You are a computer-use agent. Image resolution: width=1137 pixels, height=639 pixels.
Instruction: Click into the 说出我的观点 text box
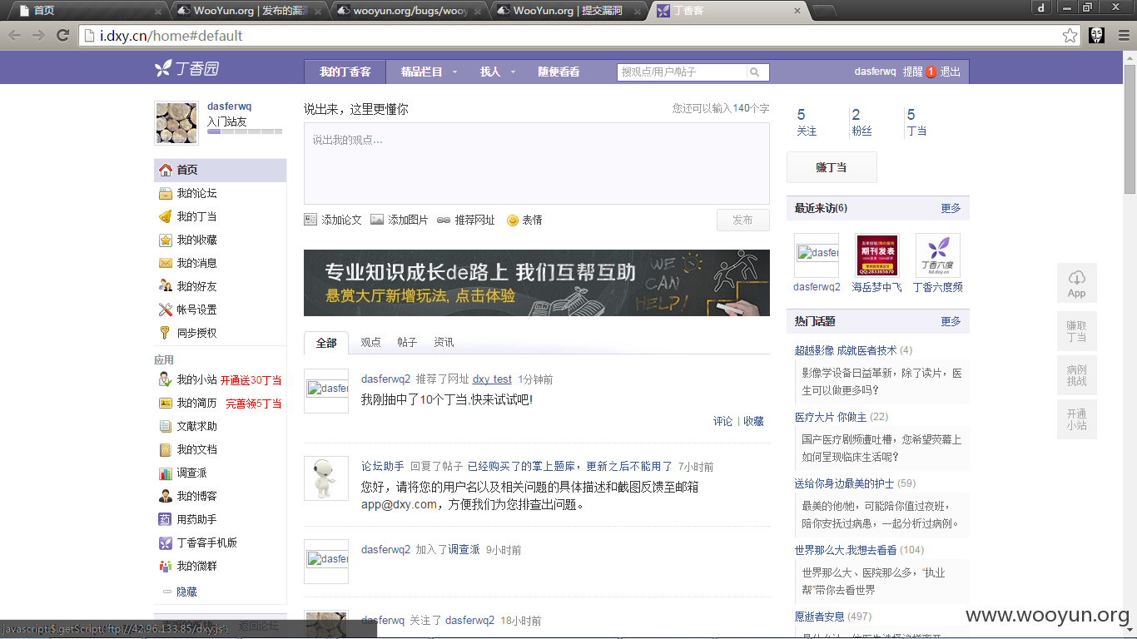coord(537,164)
